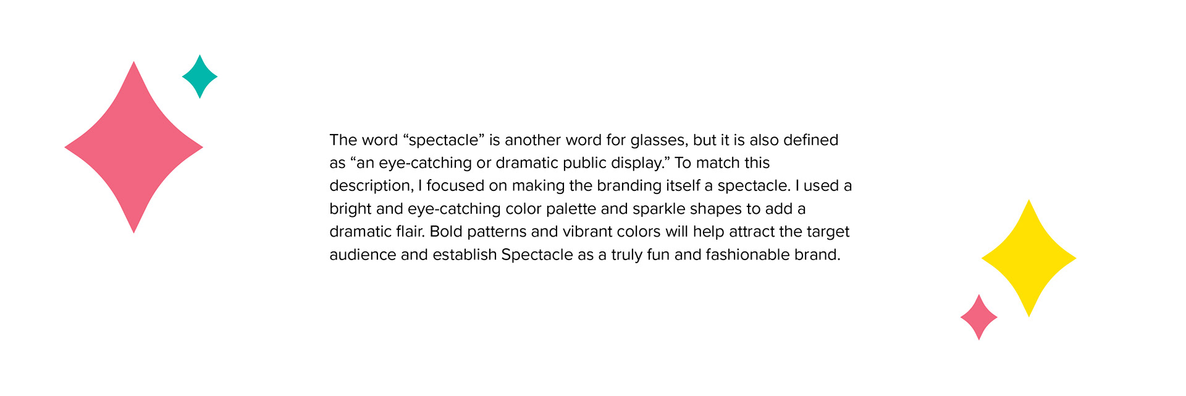
Task: Click the word "description" starting the third line
Action: tap(370, 186)
